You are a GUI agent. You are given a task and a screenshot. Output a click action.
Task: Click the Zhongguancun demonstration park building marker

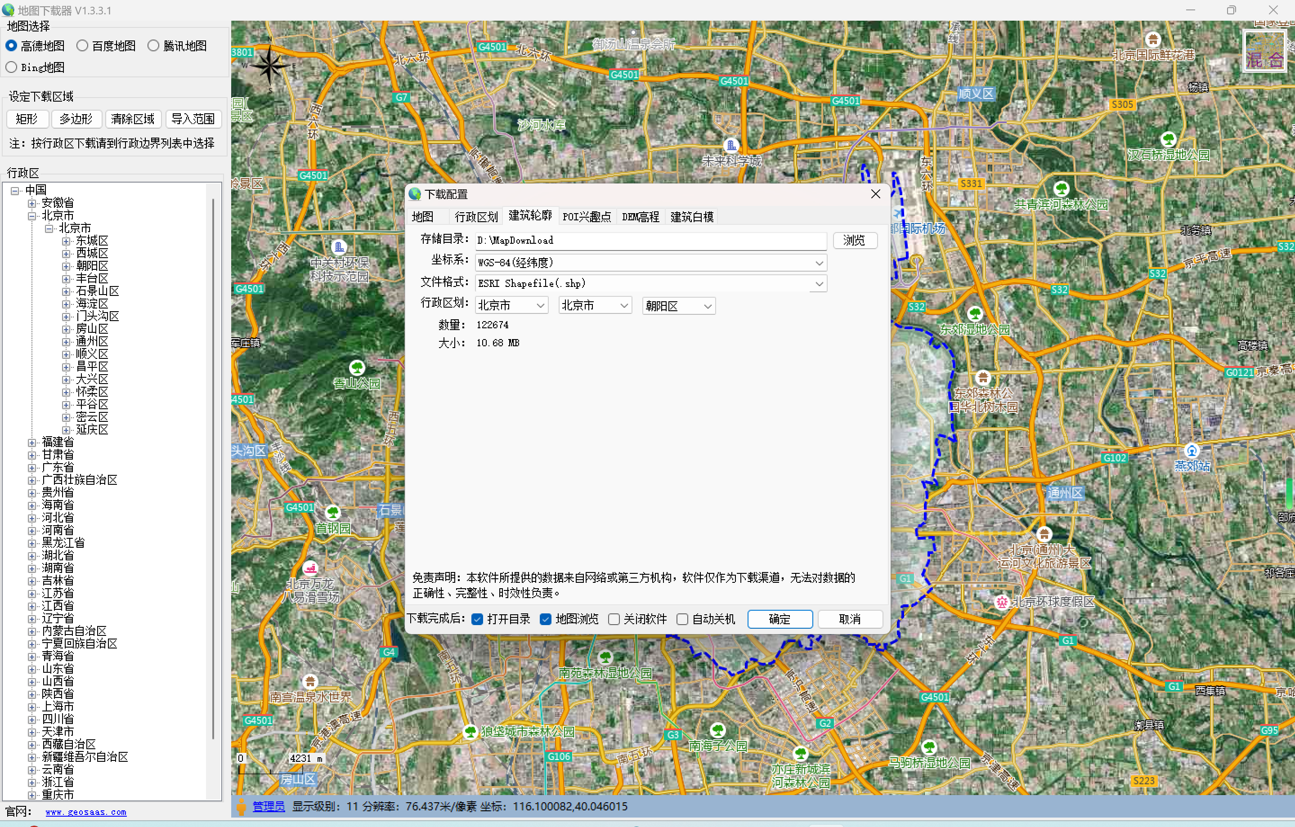339,247
